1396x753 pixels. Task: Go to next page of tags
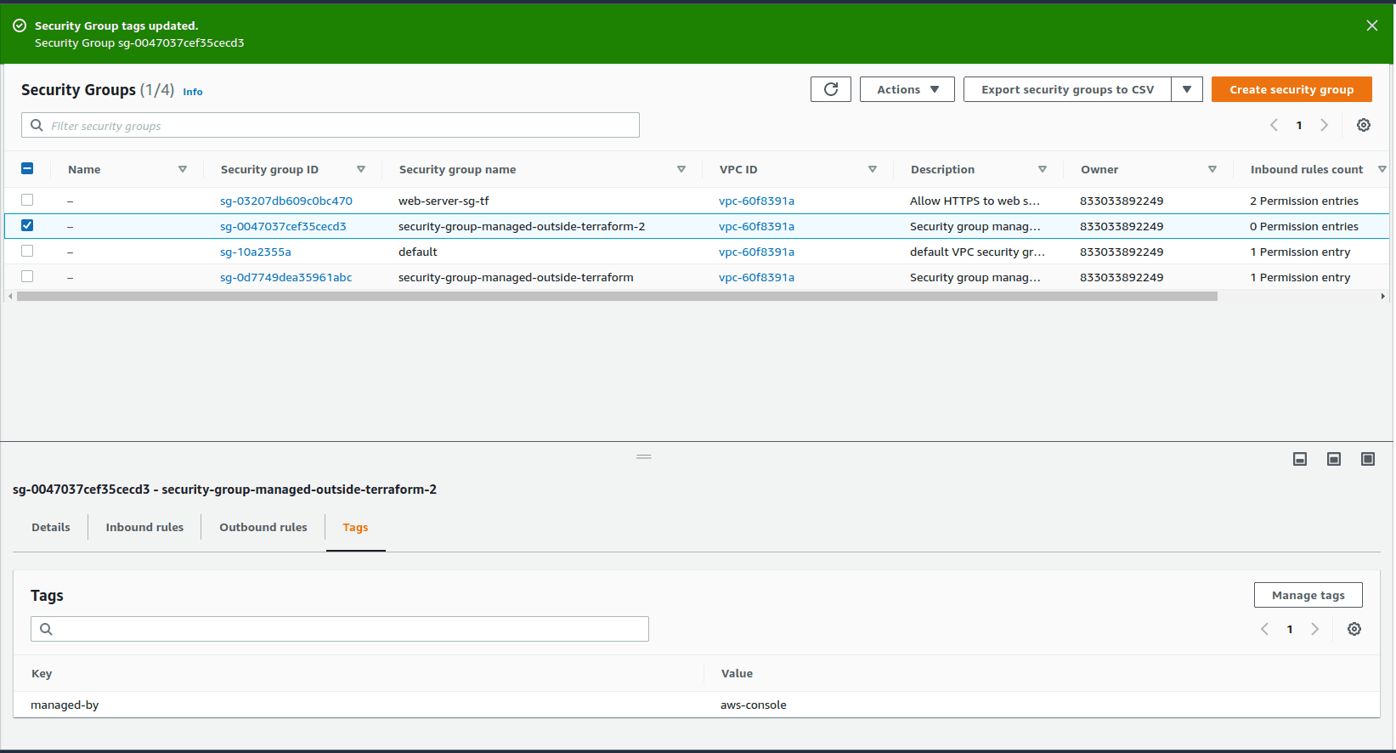pos(1314,629)
